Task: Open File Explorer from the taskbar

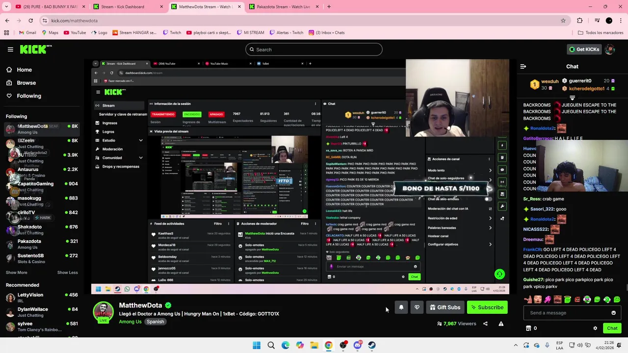Action: point(314,345)
